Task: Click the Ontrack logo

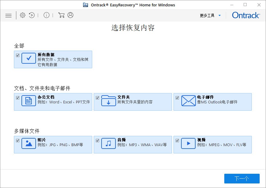Action: 245,15
